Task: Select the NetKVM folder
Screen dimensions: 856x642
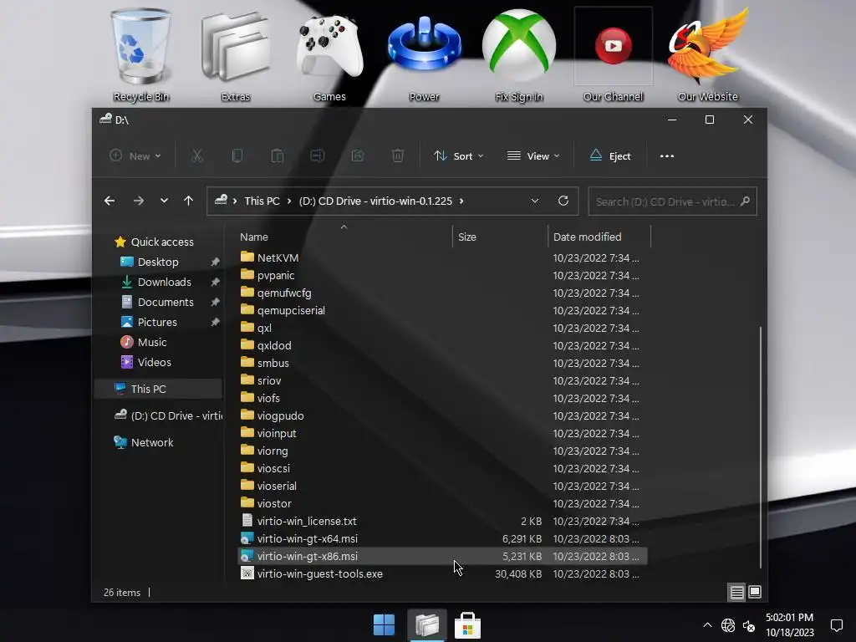Action: click(442, 257)
